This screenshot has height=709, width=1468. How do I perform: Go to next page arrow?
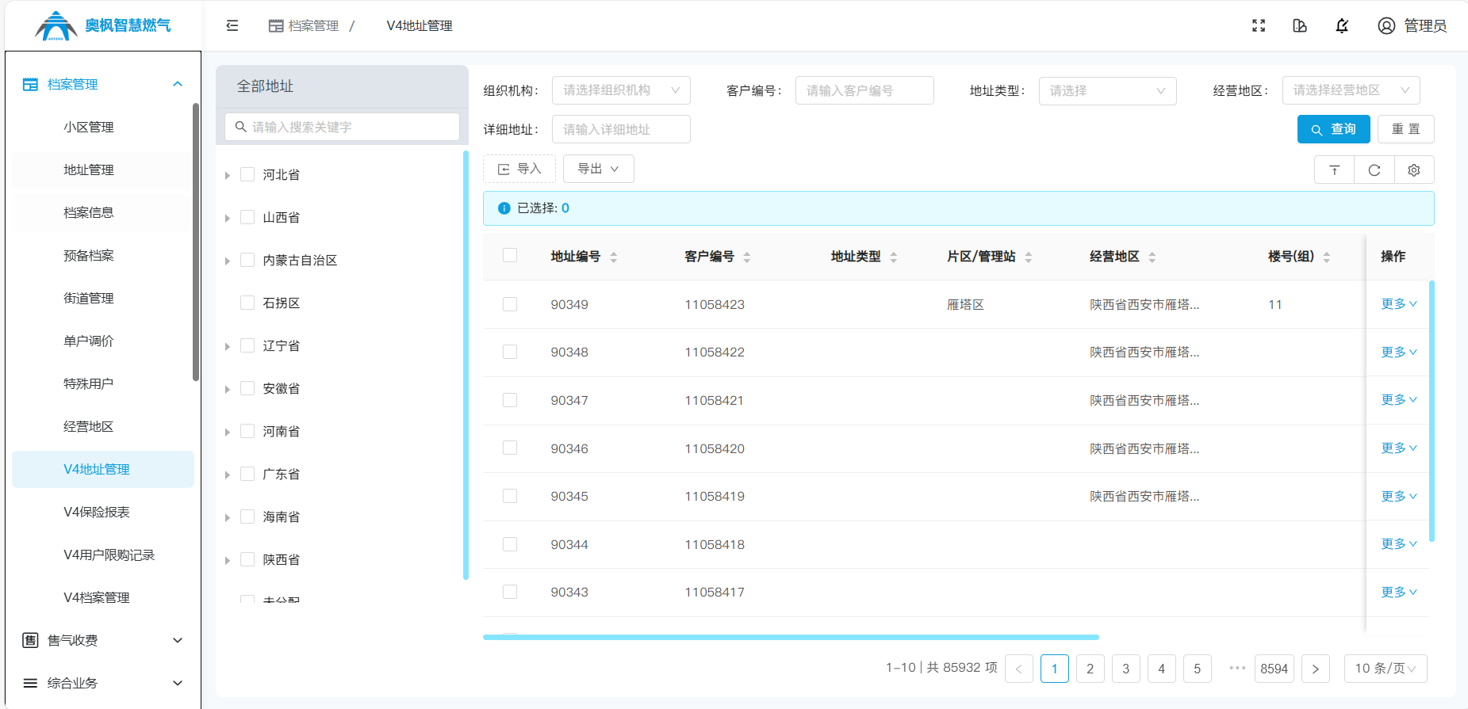point(1316,669)
